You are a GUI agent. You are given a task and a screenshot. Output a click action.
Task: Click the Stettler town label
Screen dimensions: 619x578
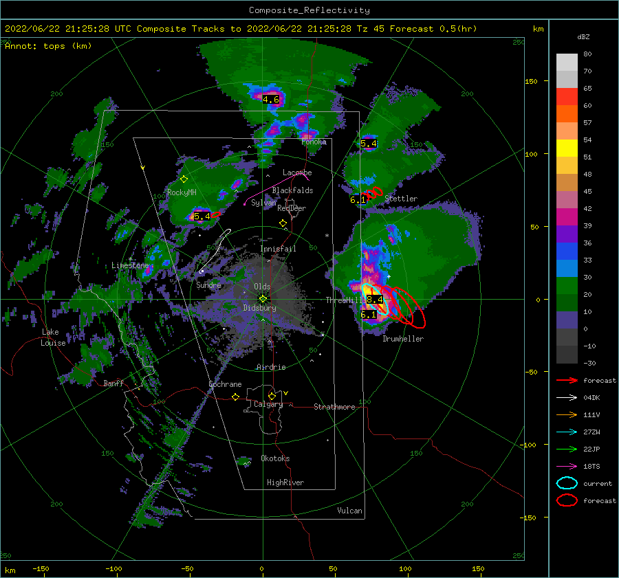pyautogui.click(x=401, y=199)
